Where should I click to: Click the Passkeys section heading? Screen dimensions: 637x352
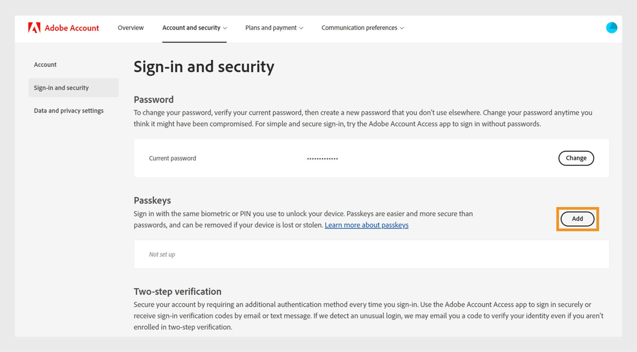[152, 200]
